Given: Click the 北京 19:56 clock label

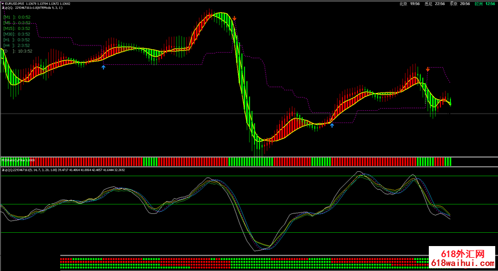Looking at the screenshot, I should [x=409, y=4].
